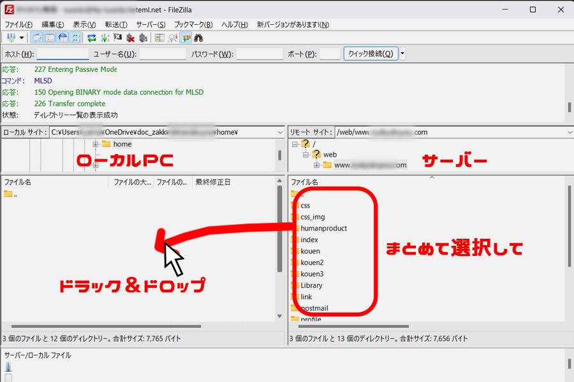
Task: Click the disconnect from server icon
Action: 130,37
